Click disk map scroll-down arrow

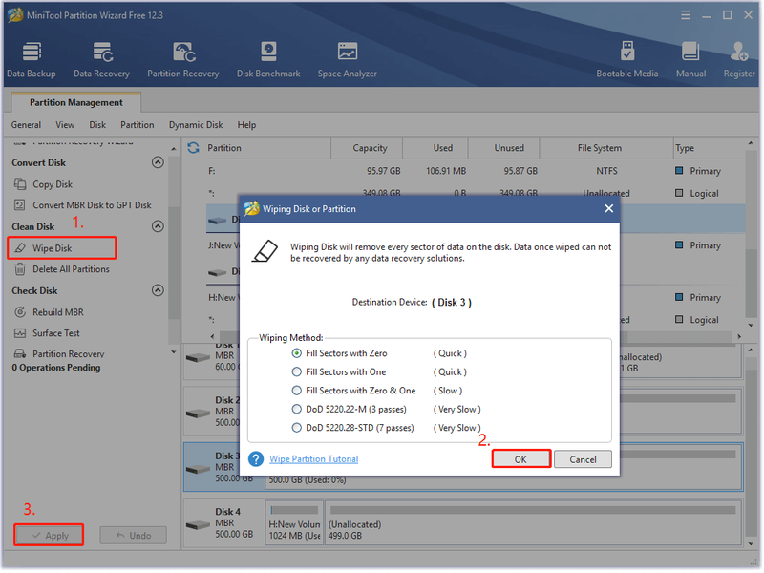point(751,543)
